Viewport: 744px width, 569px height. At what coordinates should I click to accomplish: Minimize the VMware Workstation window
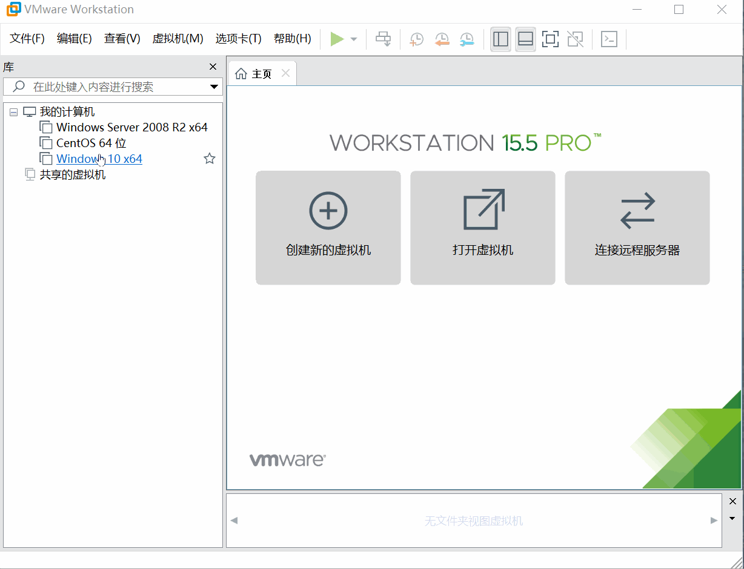636,10
